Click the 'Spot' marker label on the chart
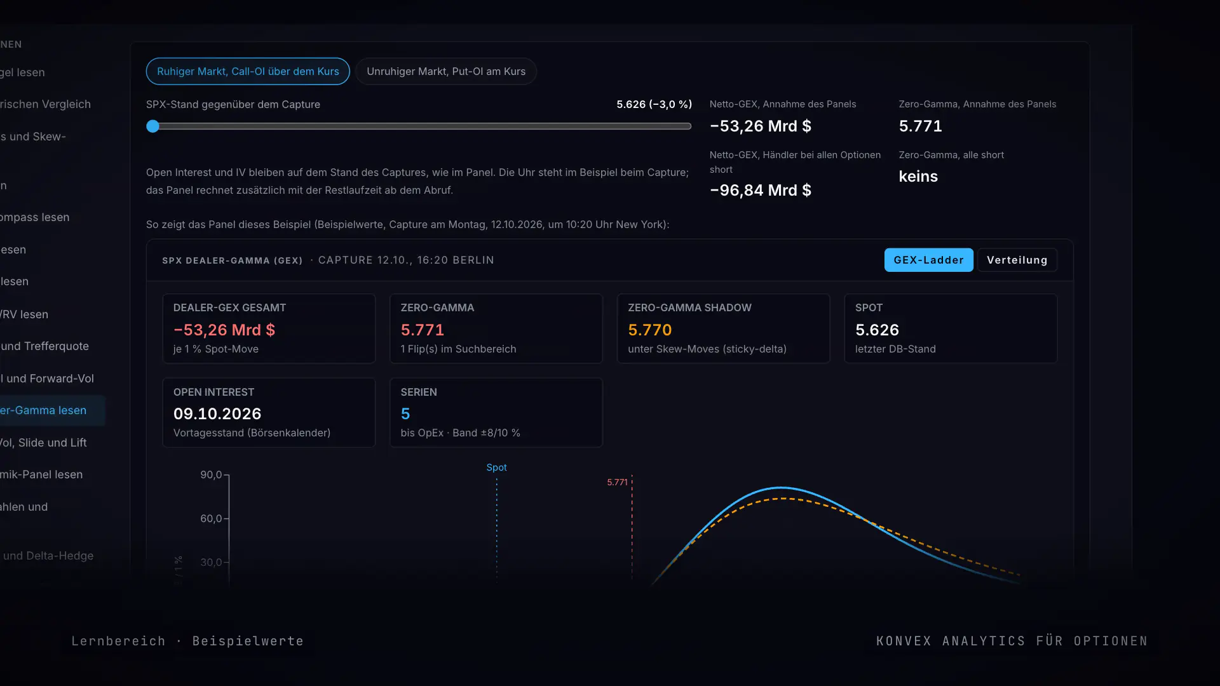The height and width of the screenshot is (686, 1220). pyautogui.click(x=496, y=467)
